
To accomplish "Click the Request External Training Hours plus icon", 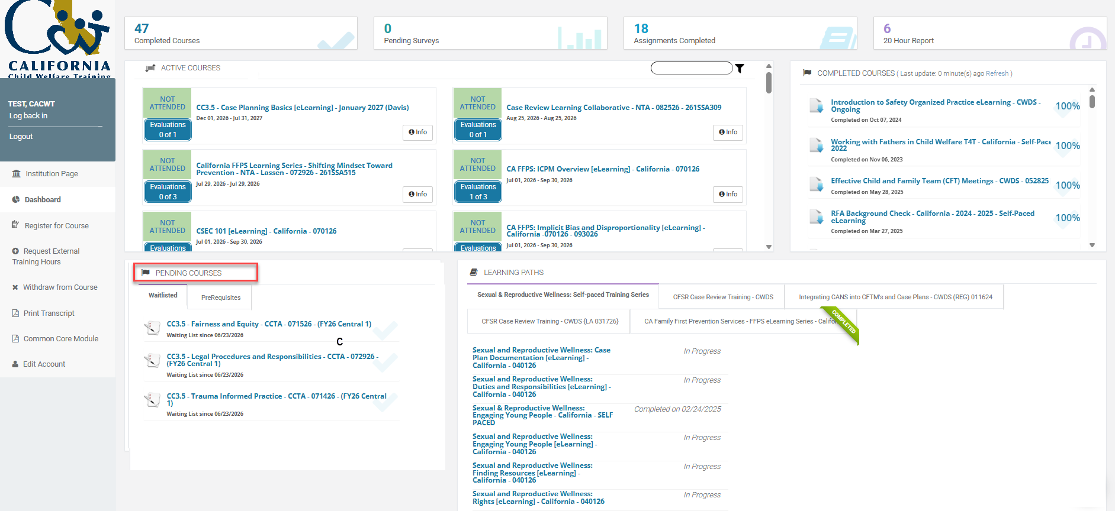I will (15, 251).
